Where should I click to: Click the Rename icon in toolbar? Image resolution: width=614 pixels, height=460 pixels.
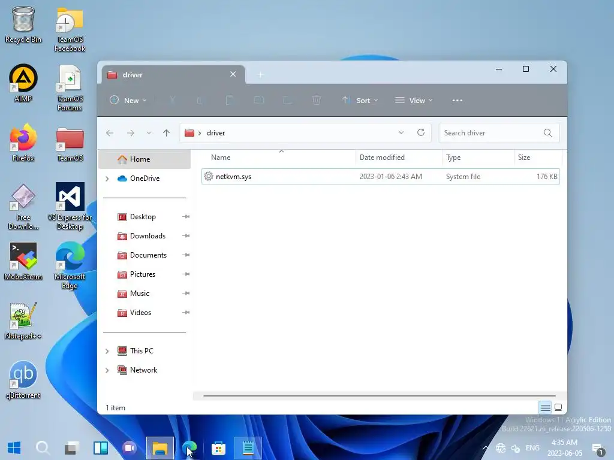[259, 101]
